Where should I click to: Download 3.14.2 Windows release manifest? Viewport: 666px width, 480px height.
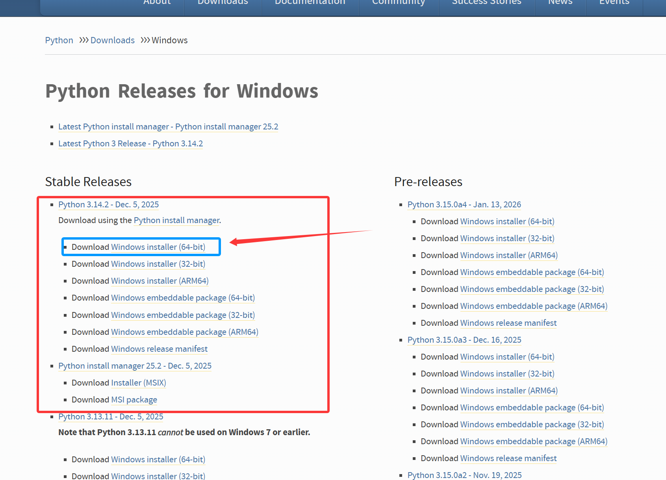coord(160,349)
